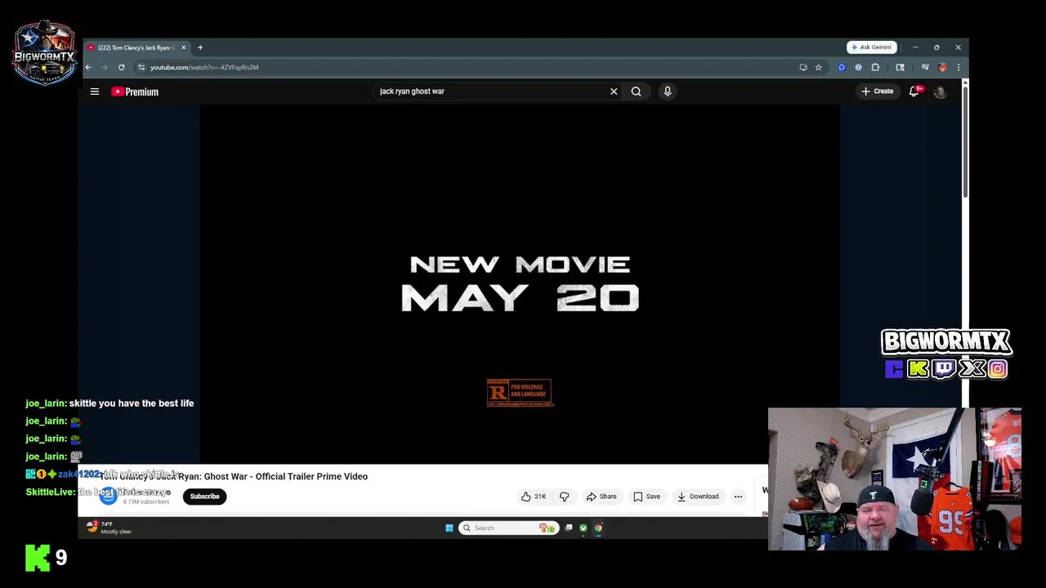Close the Tom Clancy's Jack Ryan tab
Viewport: 1046px width, 588px height.
point(183,47)
